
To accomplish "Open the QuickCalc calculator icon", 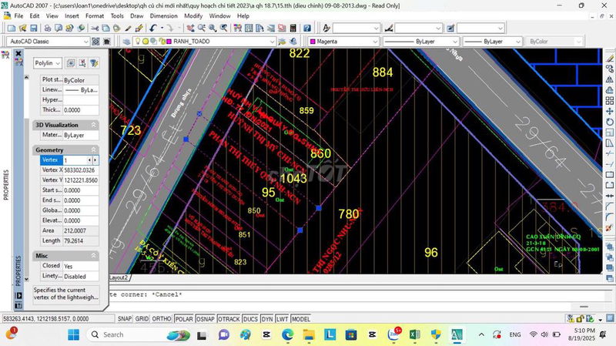I will (x=293, y=28).
